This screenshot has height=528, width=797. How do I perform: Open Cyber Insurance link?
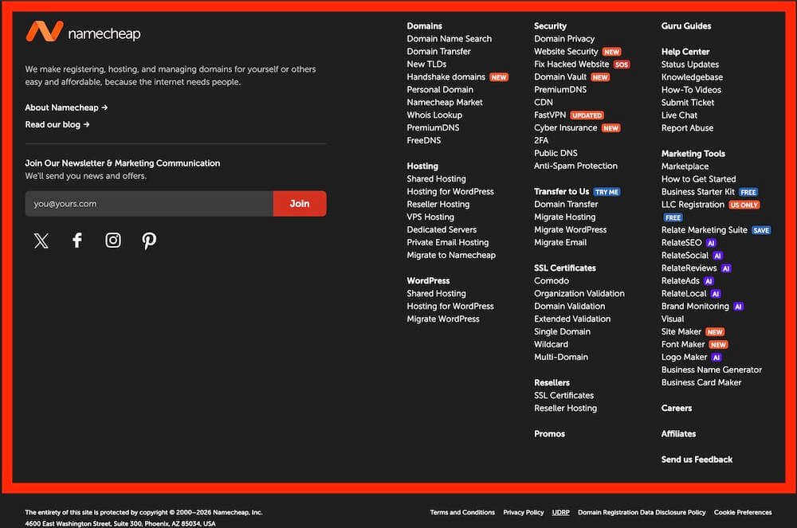[565, 128]
